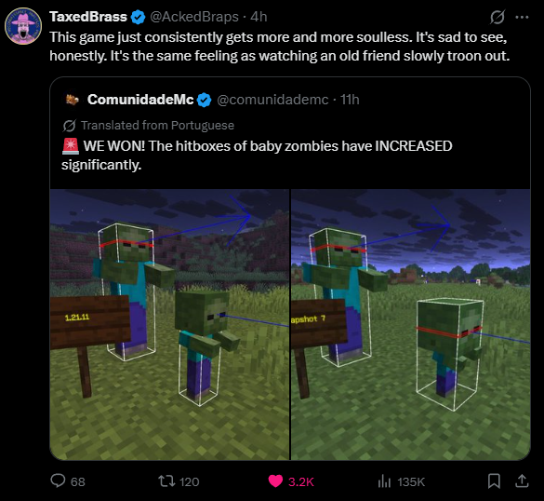Open TaxedBrass display name link
This screenshot has width=544, height=501.
tap(88, 17)
